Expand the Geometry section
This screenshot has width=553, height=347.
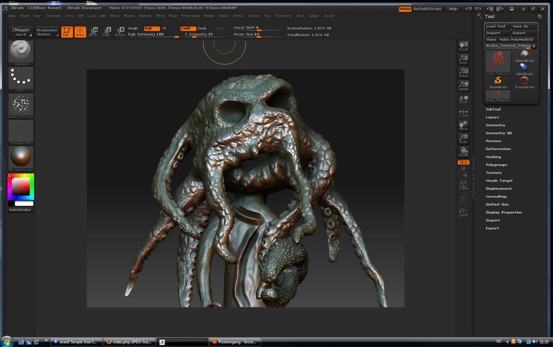(x=495, y=125)
